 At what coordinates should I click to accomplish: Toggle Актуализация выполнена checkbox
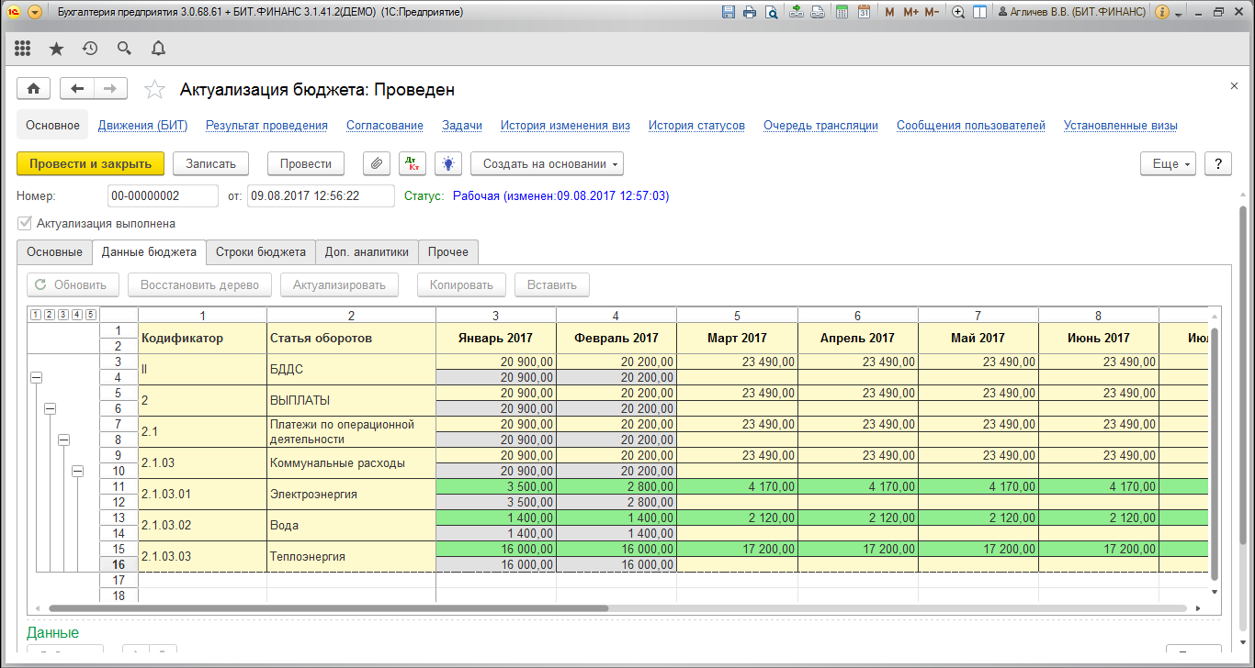click(25, 223)
